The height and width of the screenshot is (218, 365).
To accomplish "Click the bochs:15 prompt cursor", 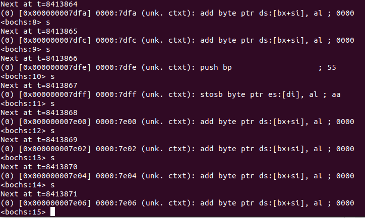I will pos(52,212).
